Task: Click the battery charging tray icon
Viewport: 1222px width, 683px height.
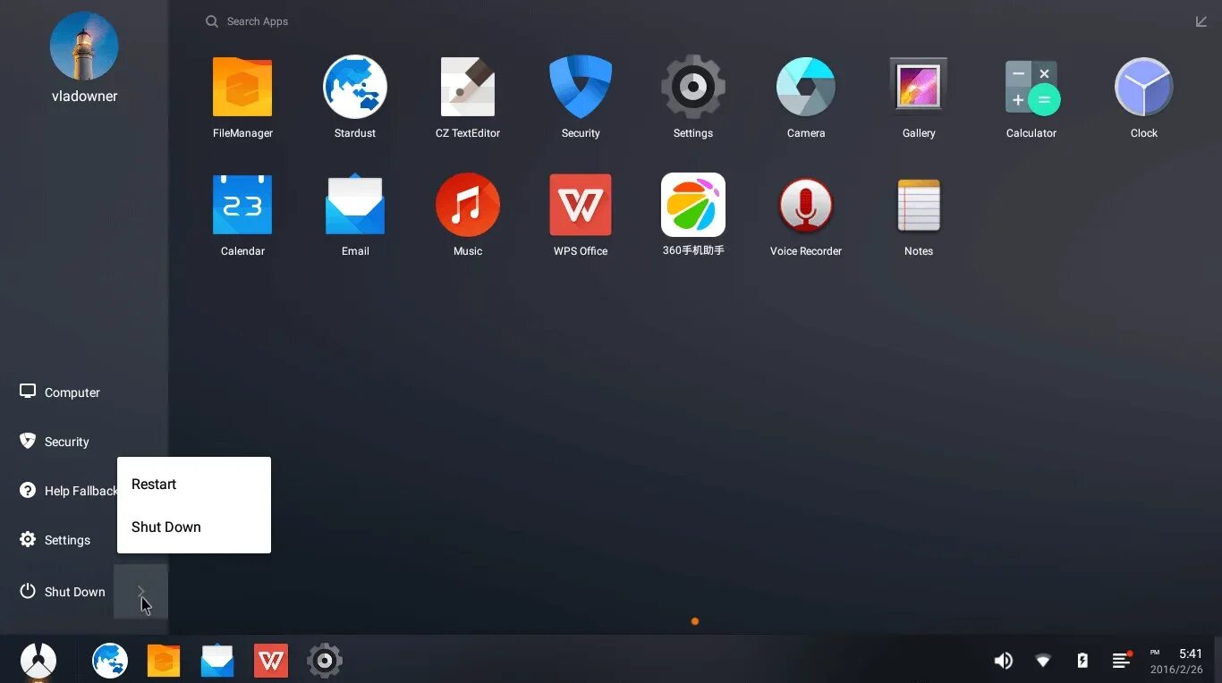Action: 1082,661
